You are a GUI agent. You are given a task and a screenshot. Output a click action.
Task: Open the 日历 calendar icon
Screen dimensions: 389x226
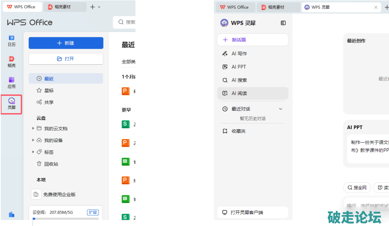12,41
